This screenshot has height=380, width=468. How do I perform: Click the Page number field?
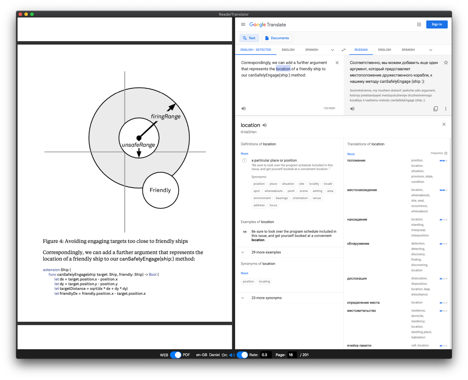tap(292, 355)
